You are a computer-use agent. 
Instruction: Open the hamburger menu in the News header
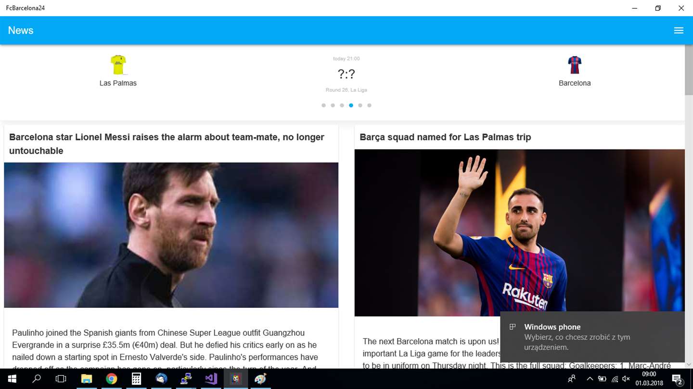tap(679, 30)
